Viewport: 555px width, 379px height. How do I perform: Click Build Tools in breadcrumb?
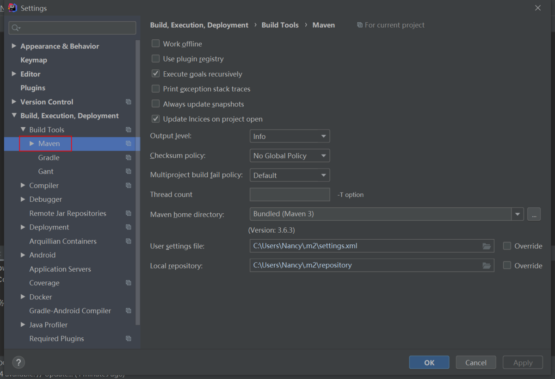(280, 25)
